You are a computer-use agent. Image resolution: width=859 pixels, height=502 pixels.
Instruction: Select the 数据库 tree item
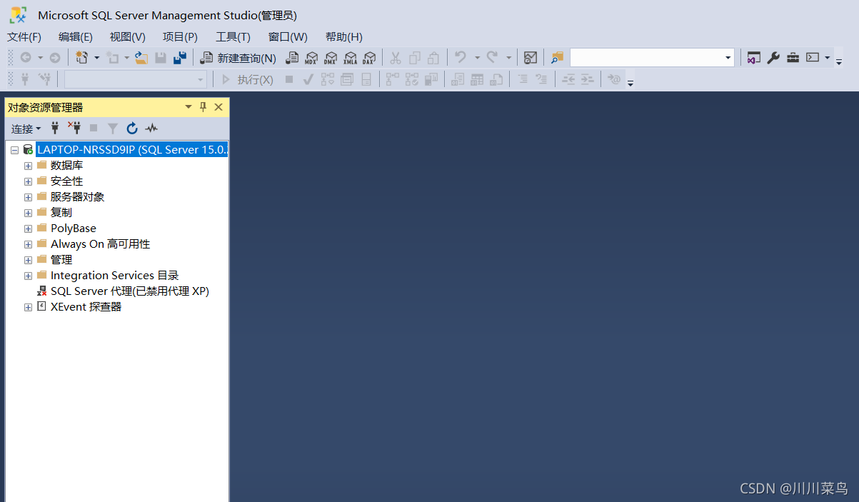click(x=66, y=166)
